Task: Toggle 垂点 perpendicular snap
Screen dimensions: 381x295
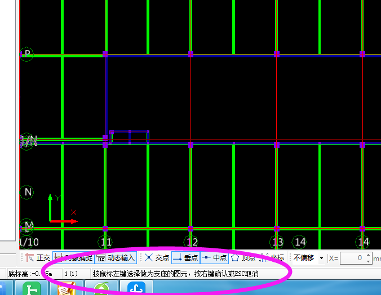Action: click(185, 258)
